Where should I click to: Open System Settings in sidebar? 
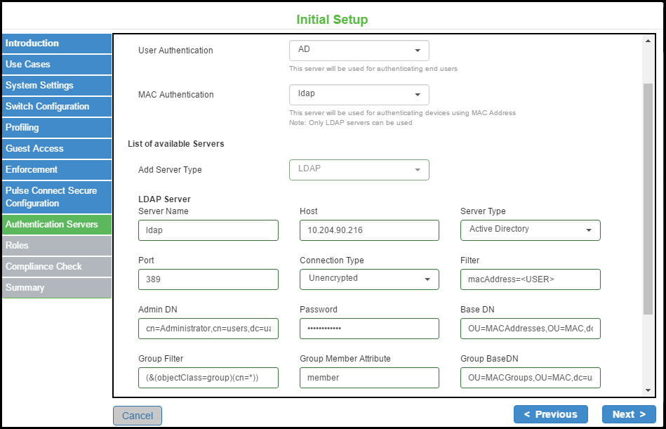pyautogui.click(x=56, y=86)
